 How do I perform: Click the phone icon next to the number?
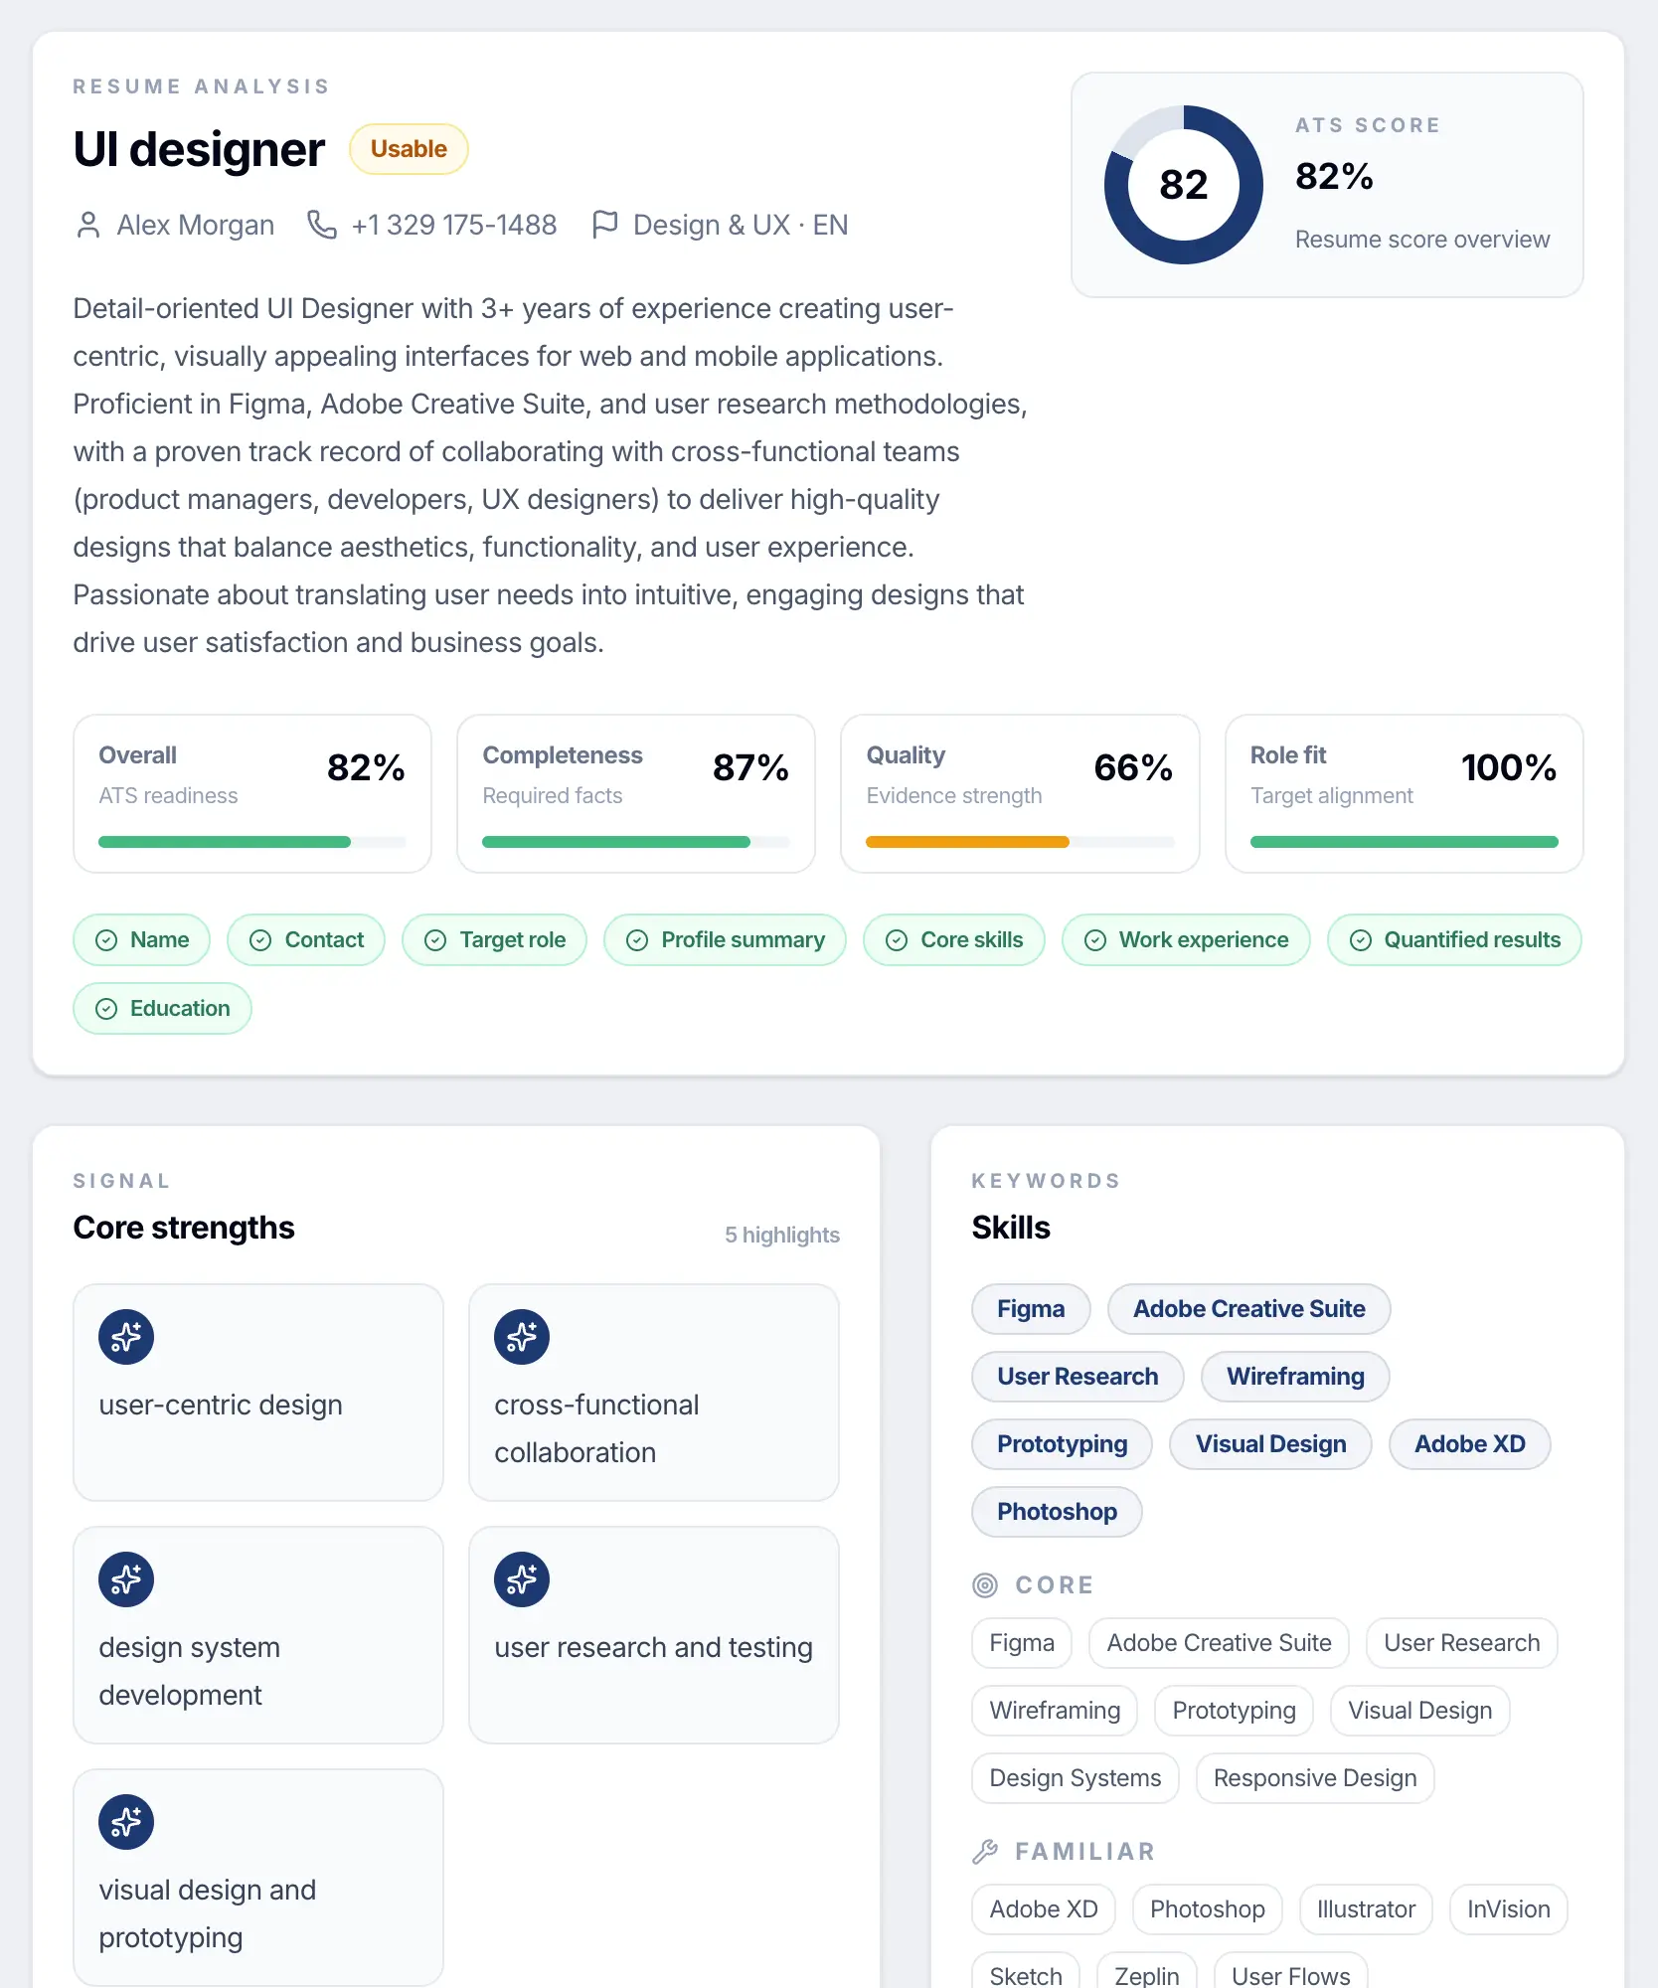(x=321, y=225)
